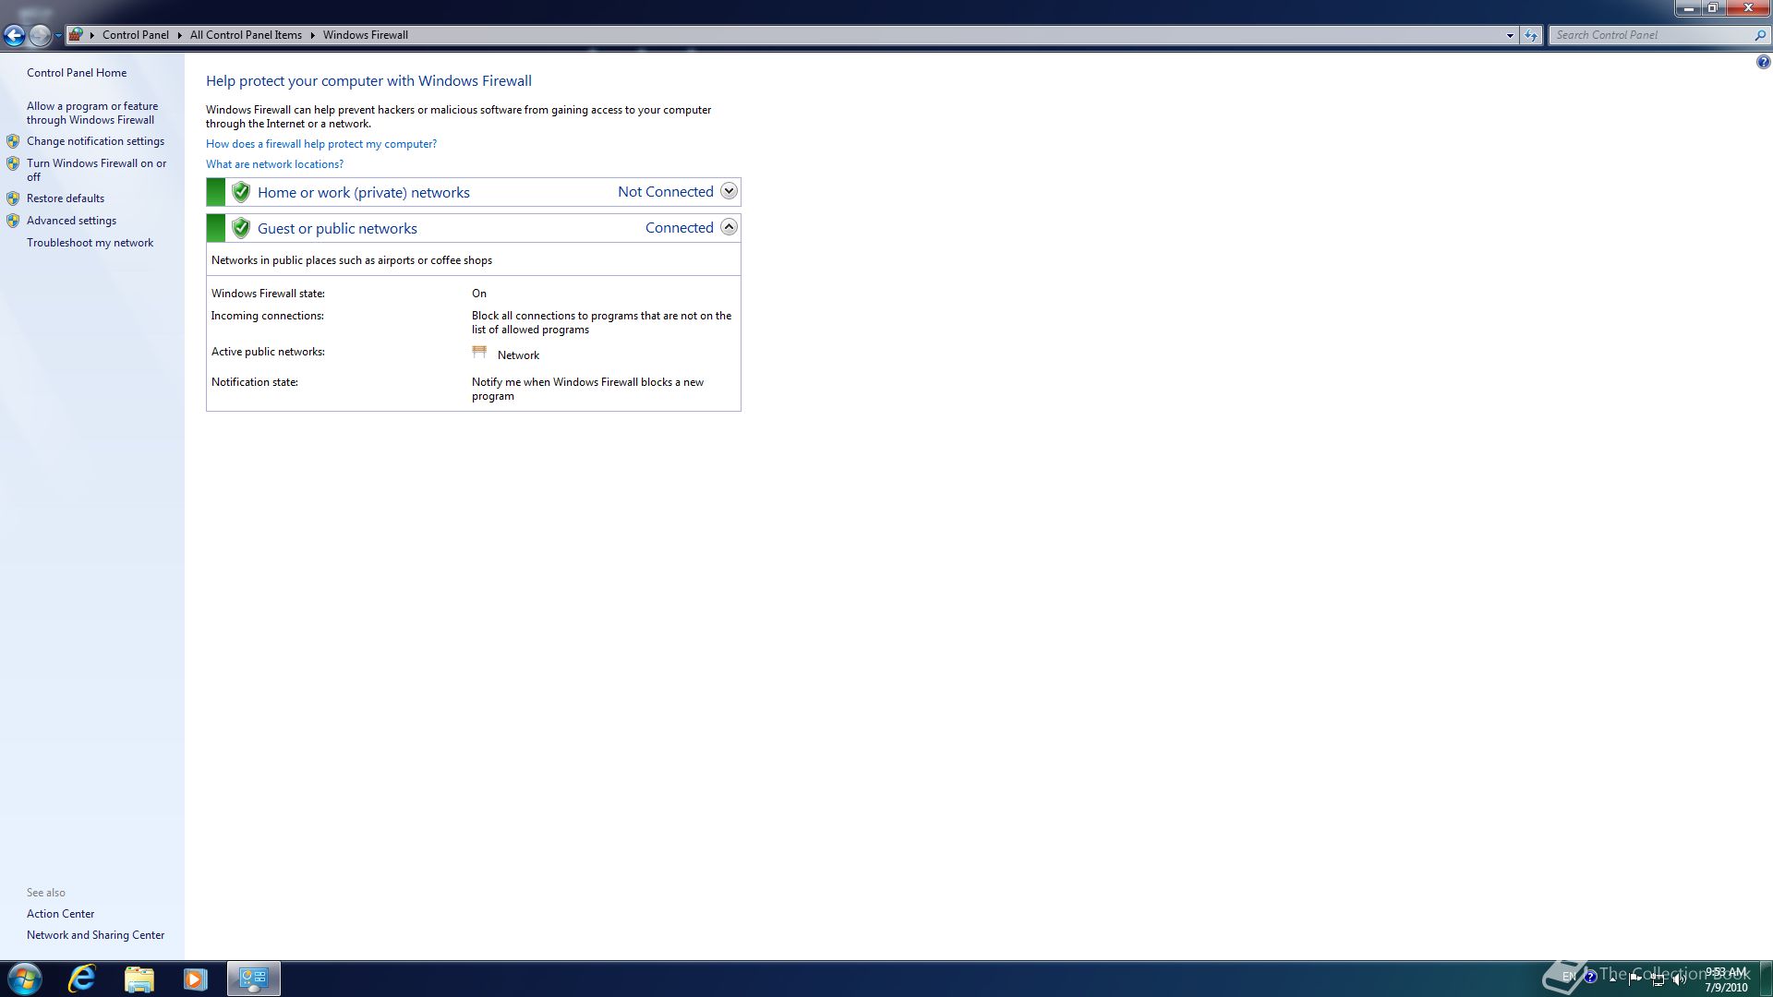
Task: Click Show desktop button at taskbar end
Action: 1766,979
